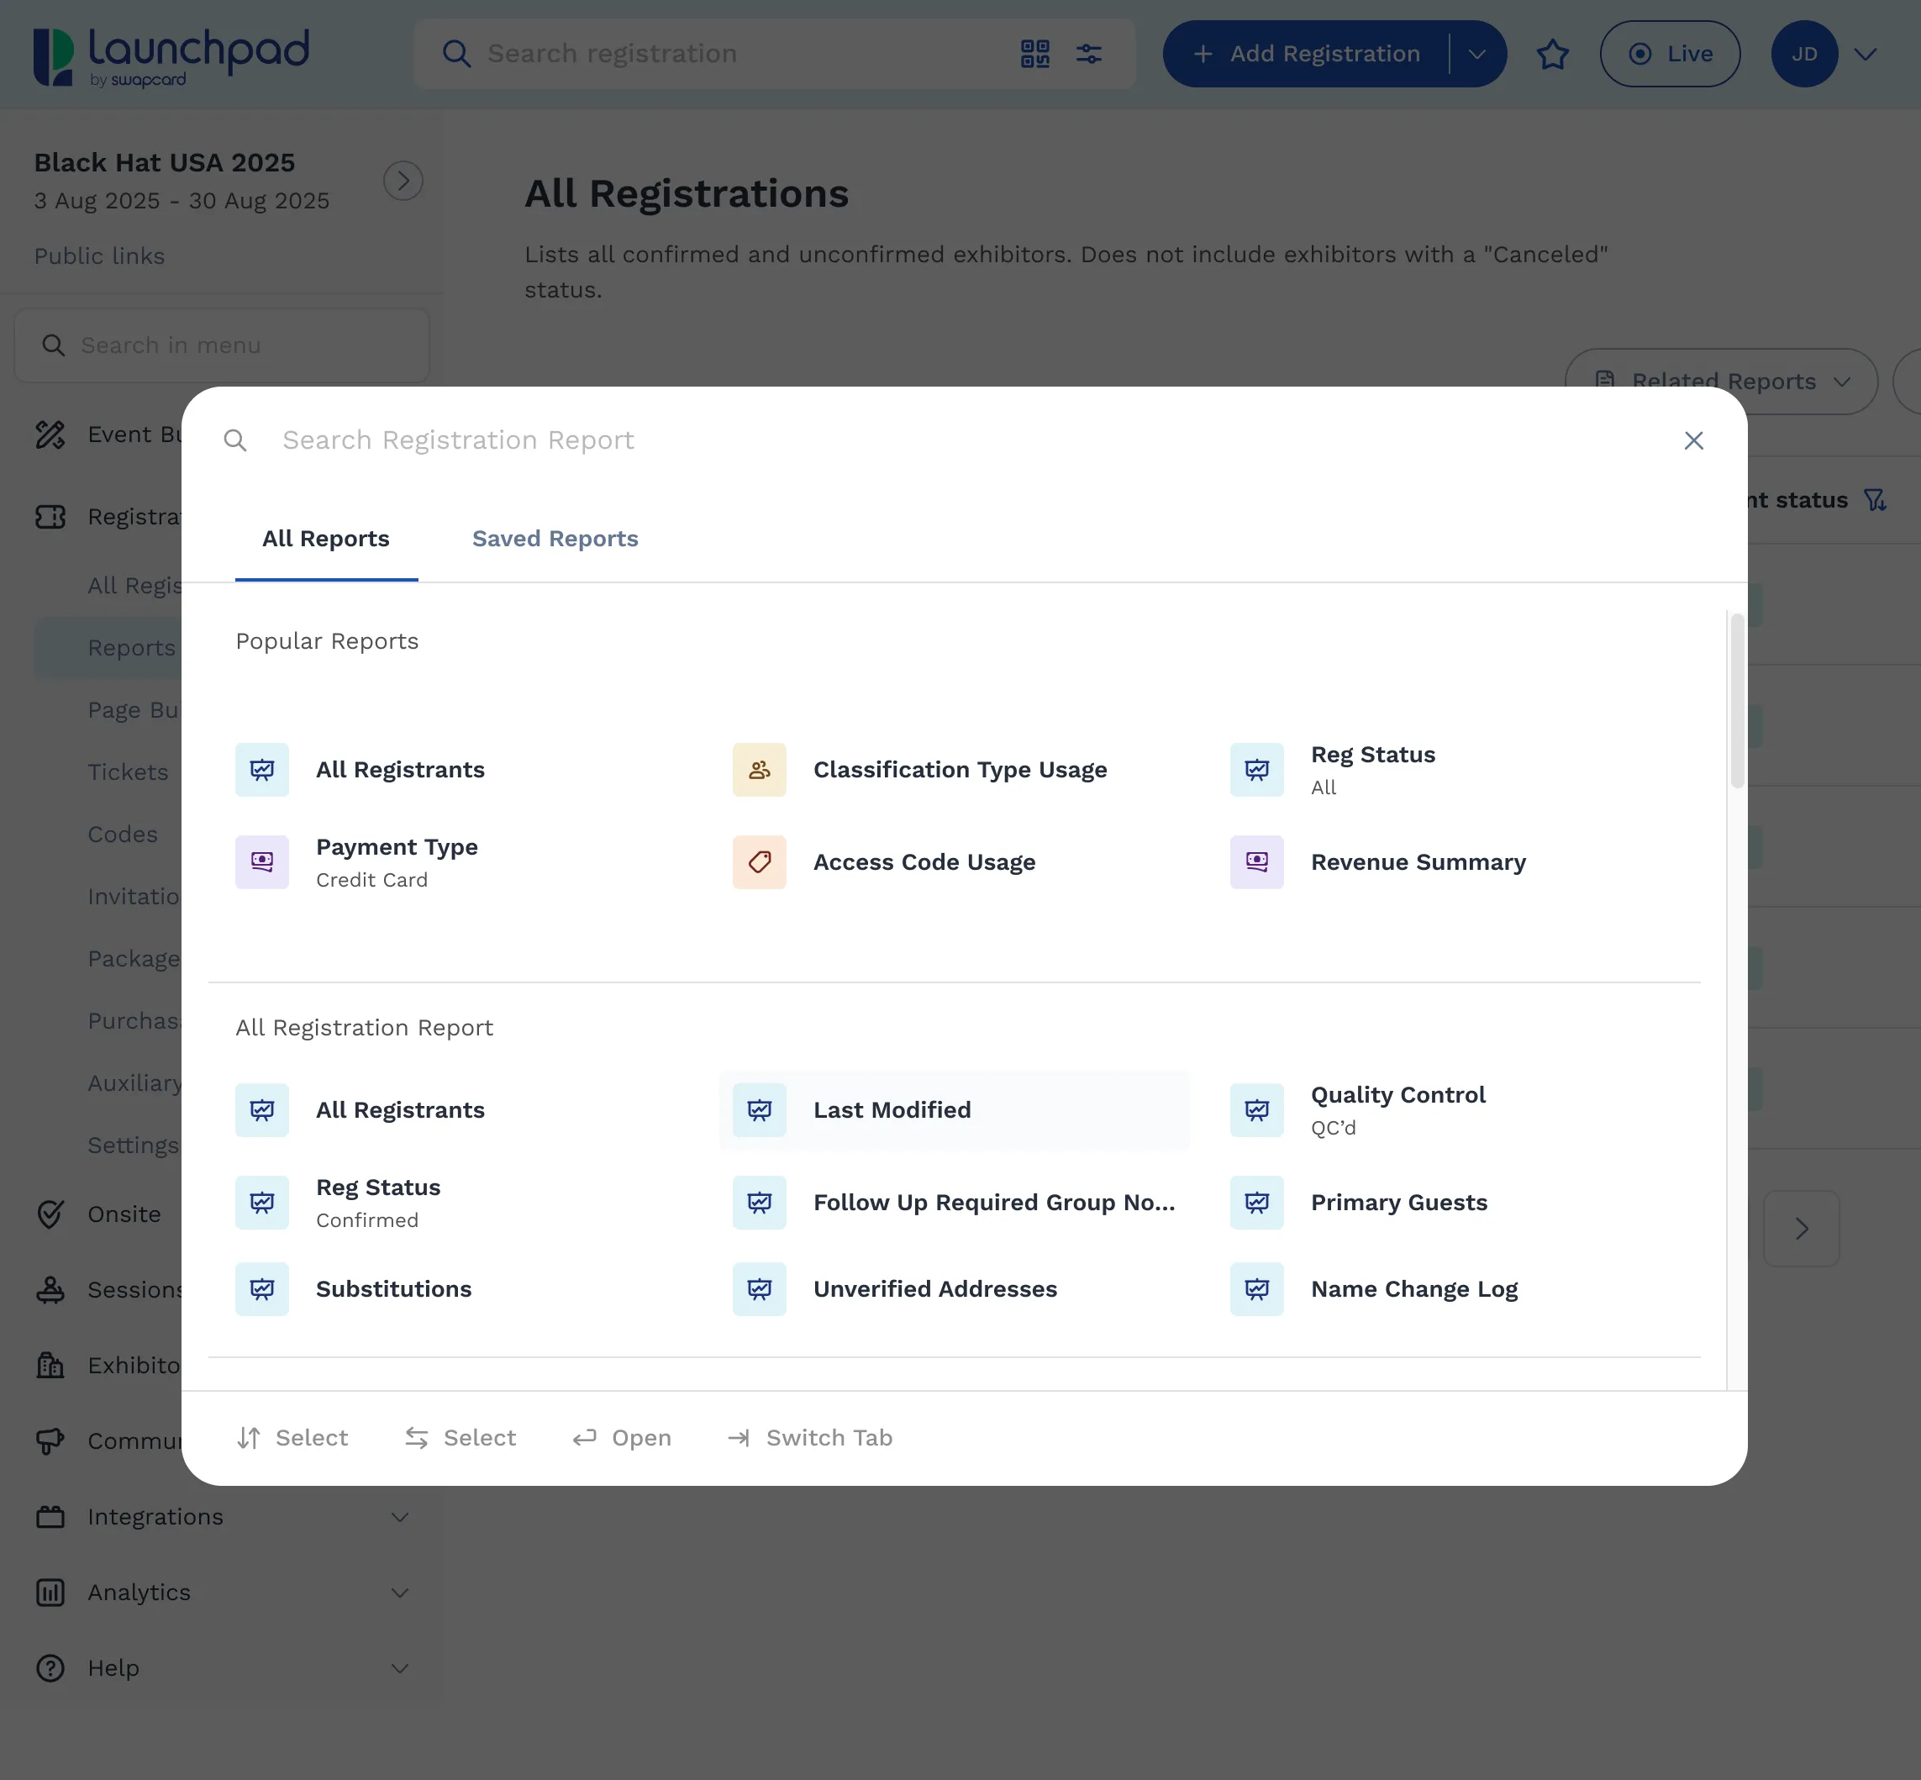Image resolution: width=1921 pixels, height=1780 pixels.
Task: Open All Registrants under All Registration Report
Action: coord(400,1109)
